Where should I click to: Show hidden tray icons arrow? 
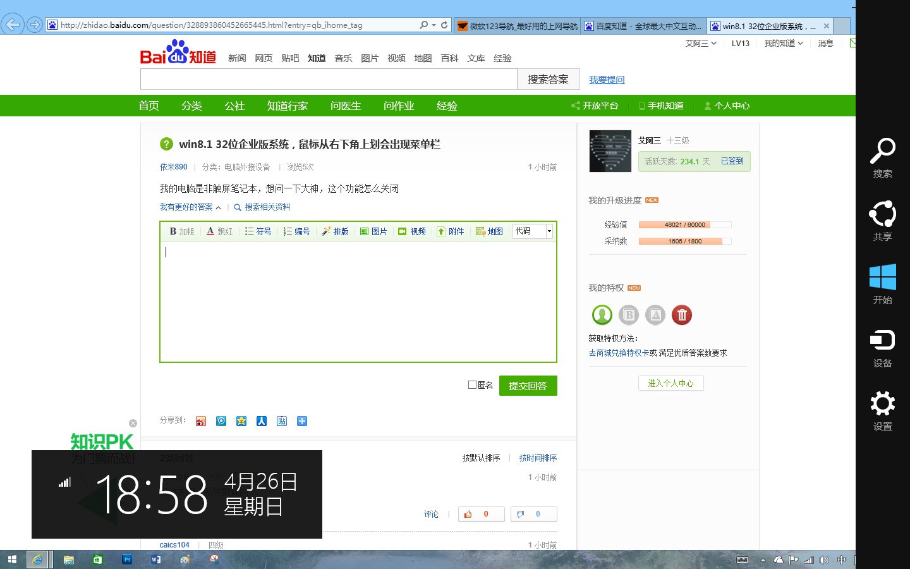[x=763, y=560]
